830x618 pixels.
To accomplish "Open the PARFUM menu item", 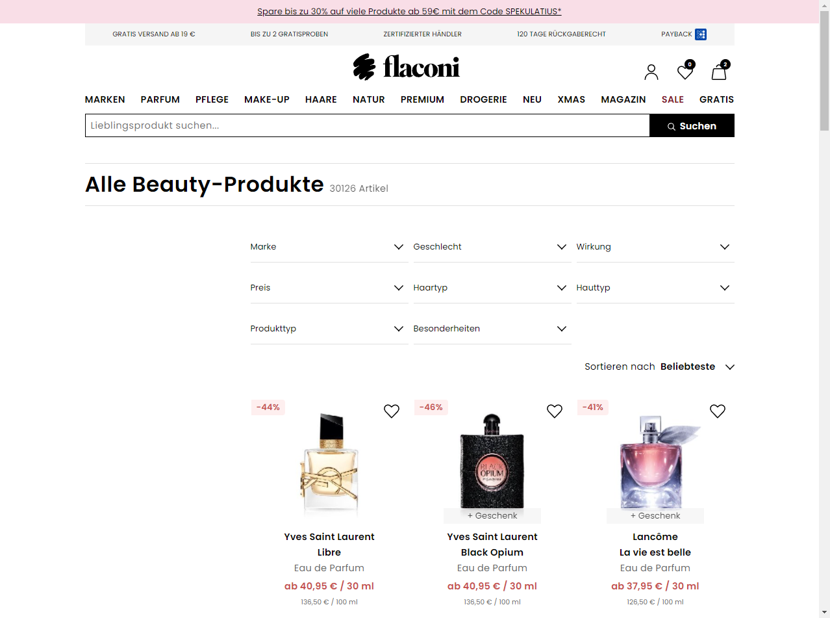I will coord(160,99).
